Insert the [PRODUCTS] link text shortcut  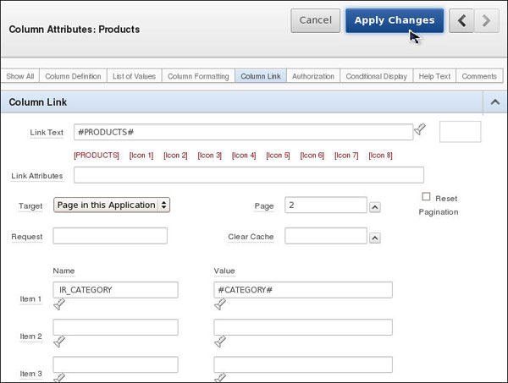[96, 156]
